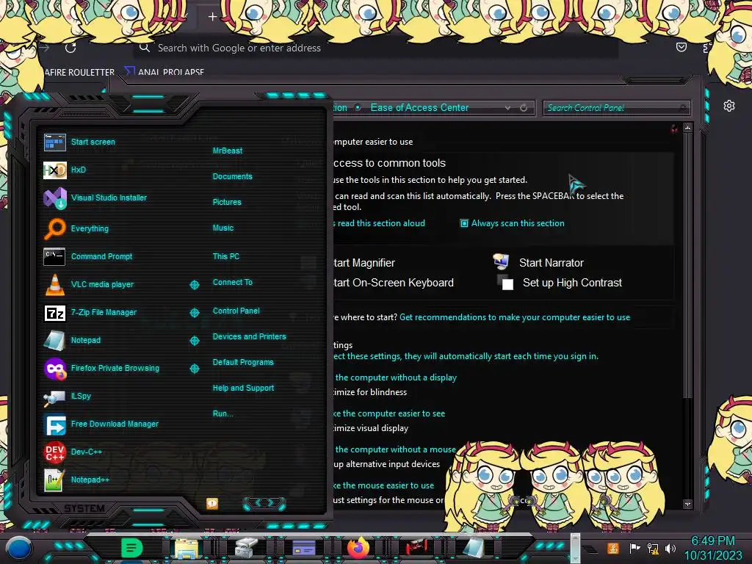Open red-black app on taskbar
Image resolution: width=752 pixels, height=564 pixels.
pyautogui.click(x=416, y=548)
